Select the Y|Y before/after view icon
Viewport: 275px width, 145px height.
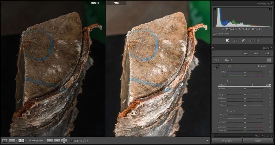tap(21, 141)
